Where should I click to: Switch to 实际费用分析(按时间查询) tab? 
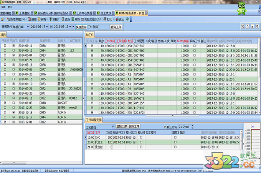(53, 13)
